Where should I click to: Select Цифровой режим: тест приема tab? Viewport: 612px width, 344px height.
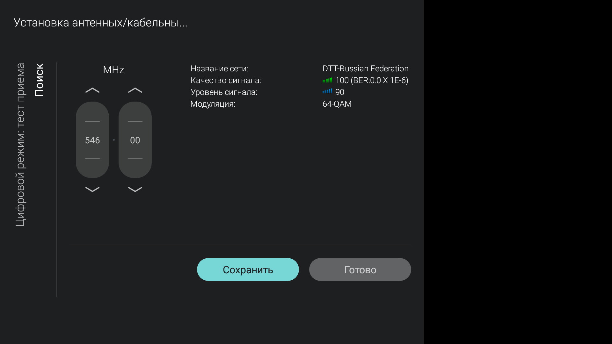click(20, 145)
